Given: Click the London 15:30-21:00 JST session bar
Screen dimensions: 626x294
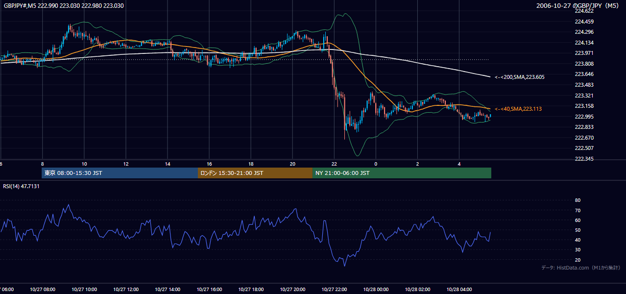Looking at the screenshot, I should click(255, 173).
